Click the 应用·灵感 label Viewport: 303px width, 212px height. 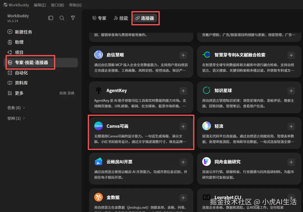(x=67, y=93)
